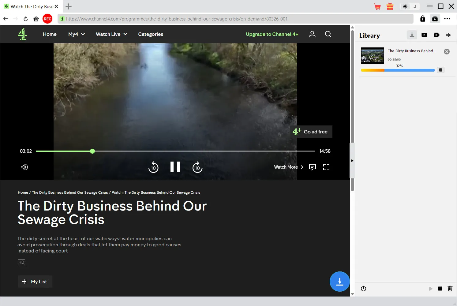Open download item thumbnail in Library
Image resolution: width=457 pixels, height=306 pixels.
coord(373,56)
